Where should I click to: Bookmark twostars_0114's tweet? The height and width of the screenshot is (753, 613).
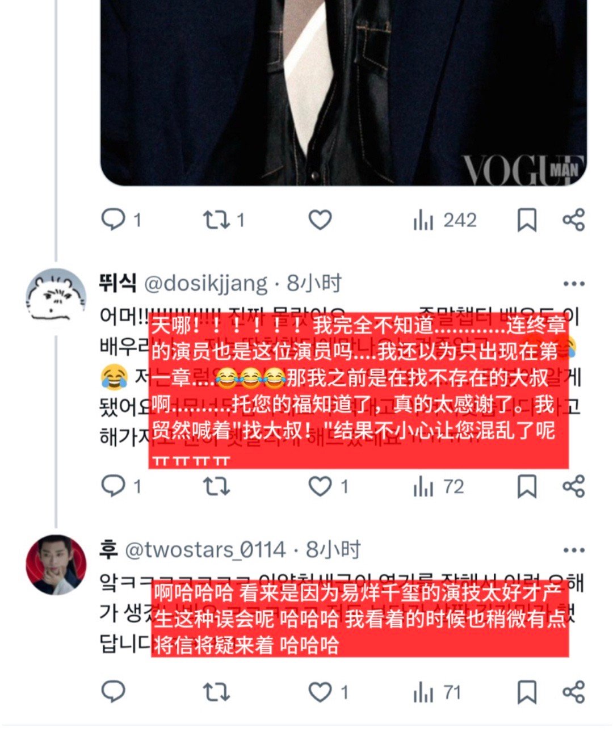527,692
